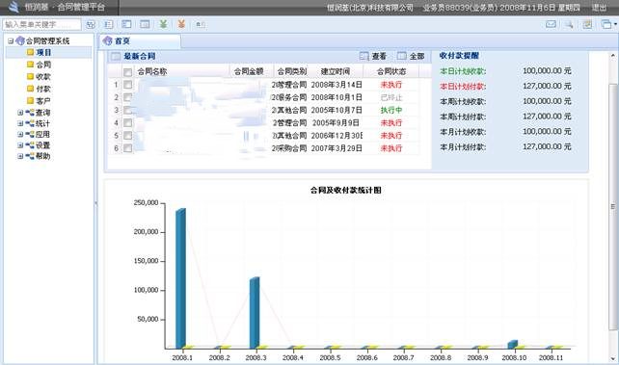The height and width of the screenshot is (365, 619).
Task: Tick the checkbox for contract row 1
Action: [x=127, y=85]
